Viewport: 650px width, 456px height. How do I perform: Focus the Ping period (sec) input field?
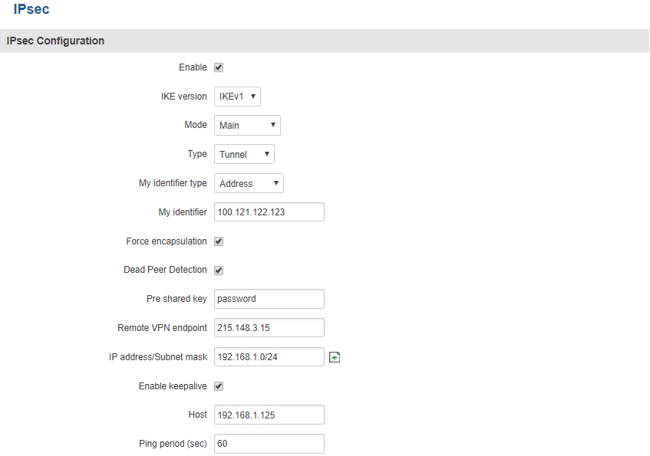[269, 444]
